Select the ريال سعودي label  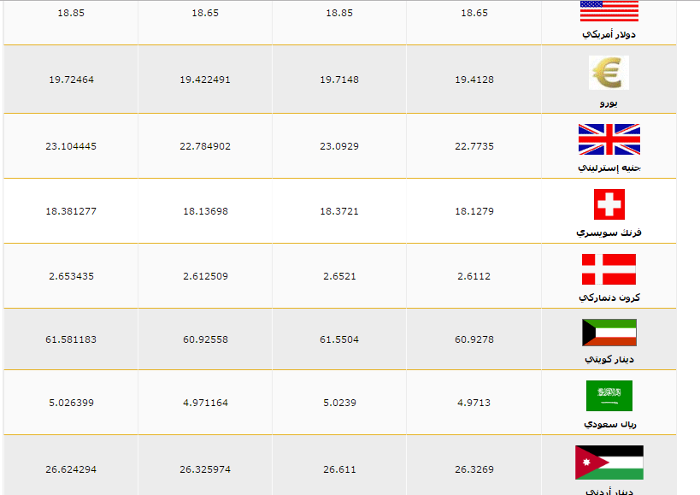point(609,424)
